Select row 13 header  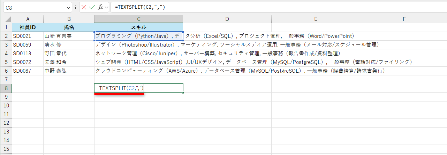click(x=6, y=132)
